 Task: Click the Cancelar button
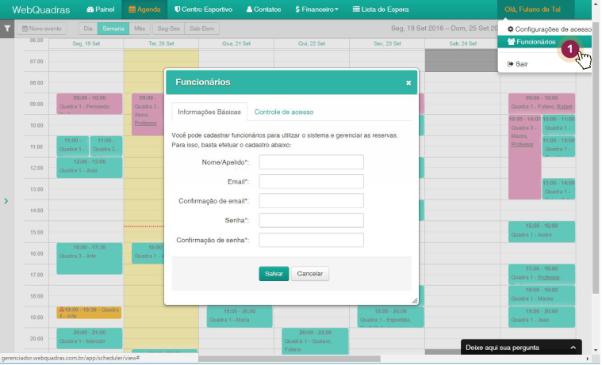[309, 273]
